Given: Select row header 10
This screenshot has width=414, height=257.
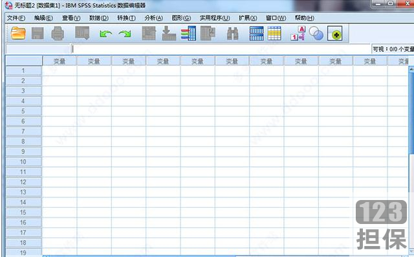Looking at the screenshot, I should [x=23, y=162].
